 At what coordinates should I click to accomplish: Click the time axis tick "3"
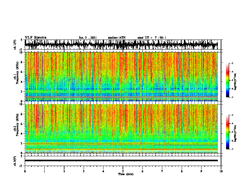[x=84, y=171]
